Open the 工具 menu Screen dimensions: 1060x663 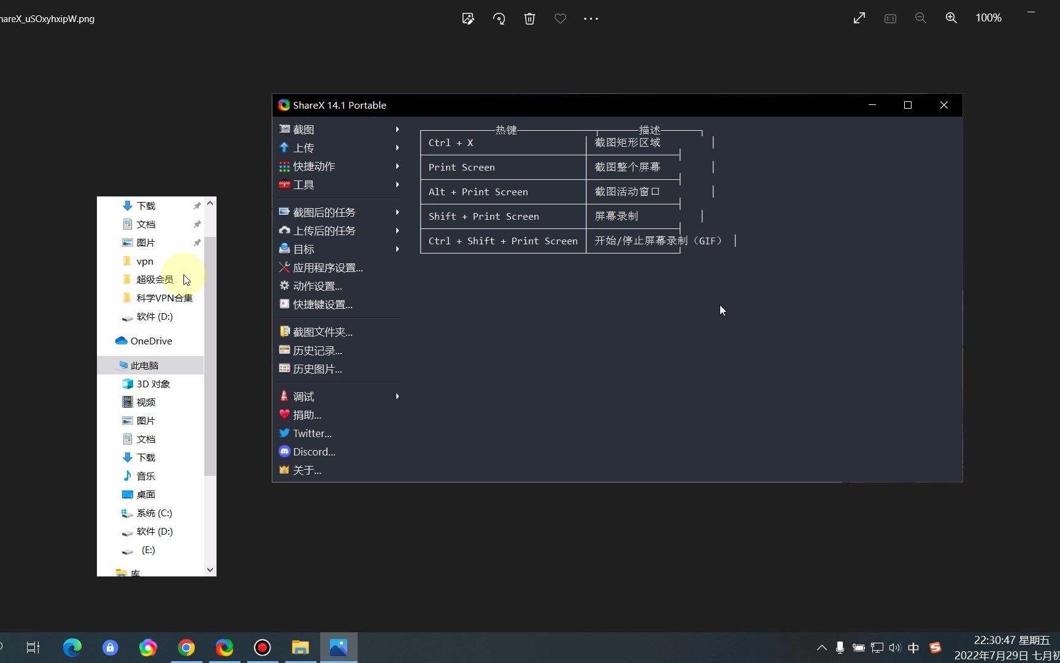pyautogui.click(x=339, y=185)
